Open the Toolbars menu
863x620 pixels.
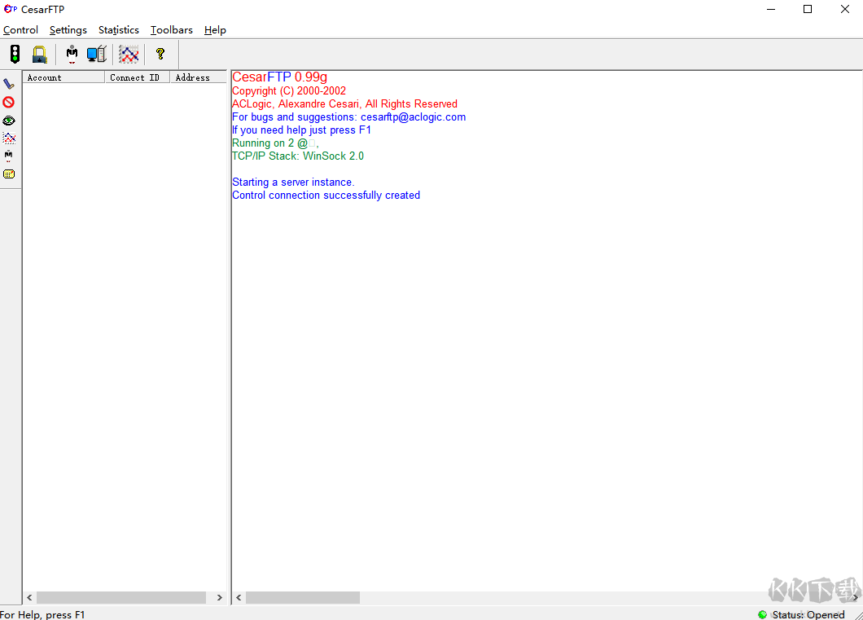coord(171,30)
